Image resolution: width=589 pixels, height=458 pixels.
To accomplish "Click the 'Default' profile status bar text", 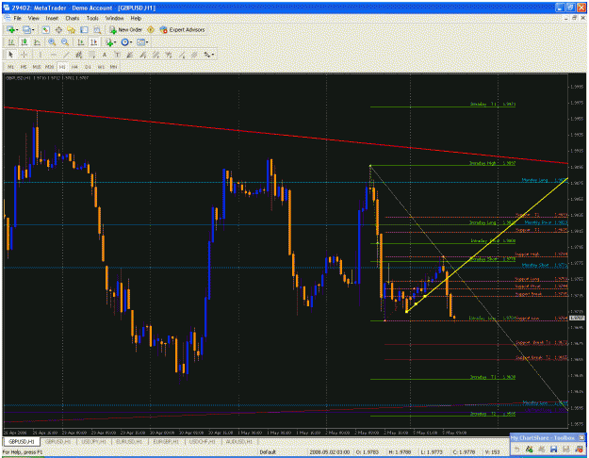I will pyautogui.click(x=268, y=452).
